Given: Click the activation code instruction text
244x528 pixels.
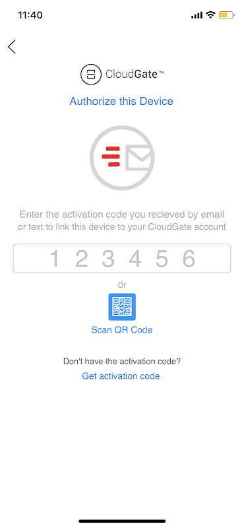Looking at the screenshot, I should (122, 220).
